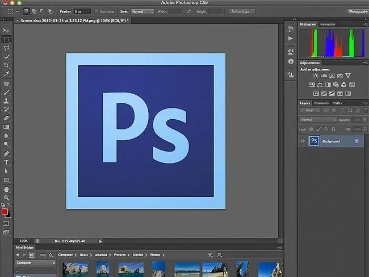Go to Pictures in Mini Bridge path

(x=120, y=255)
